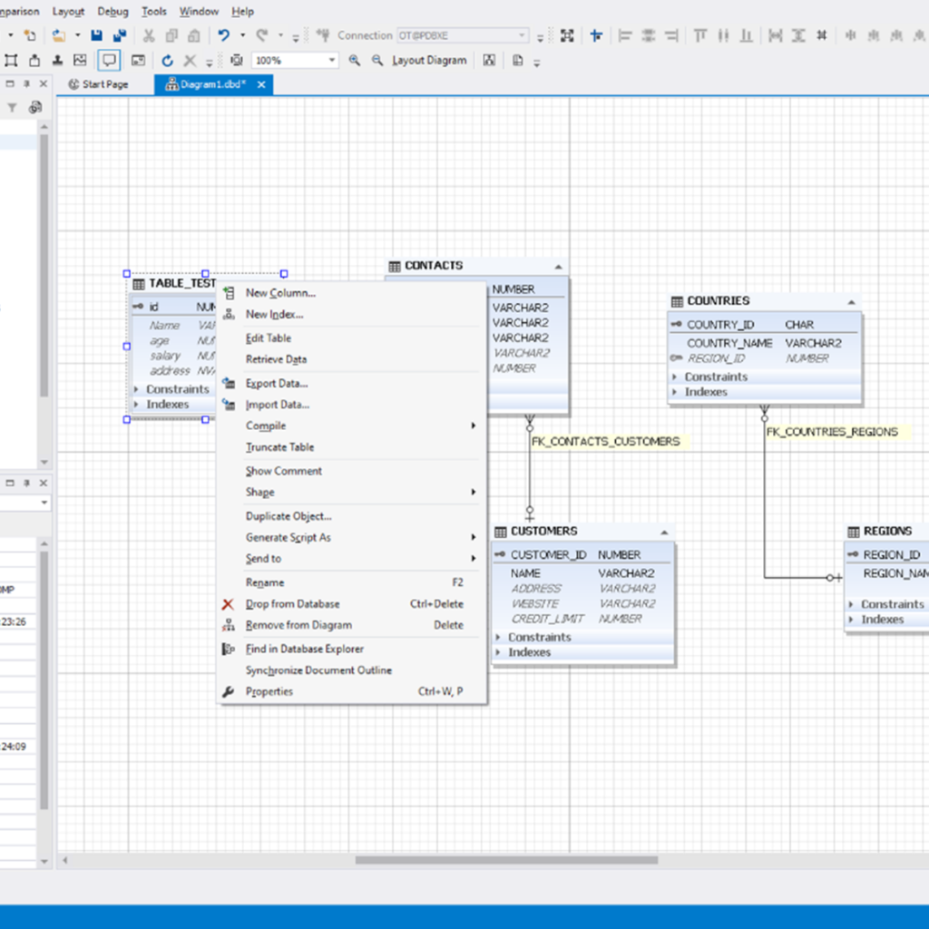This screenshot has height=929, width=929.
Task: Choose Remove from Diagram entry
Action: (x=352, y=625)
